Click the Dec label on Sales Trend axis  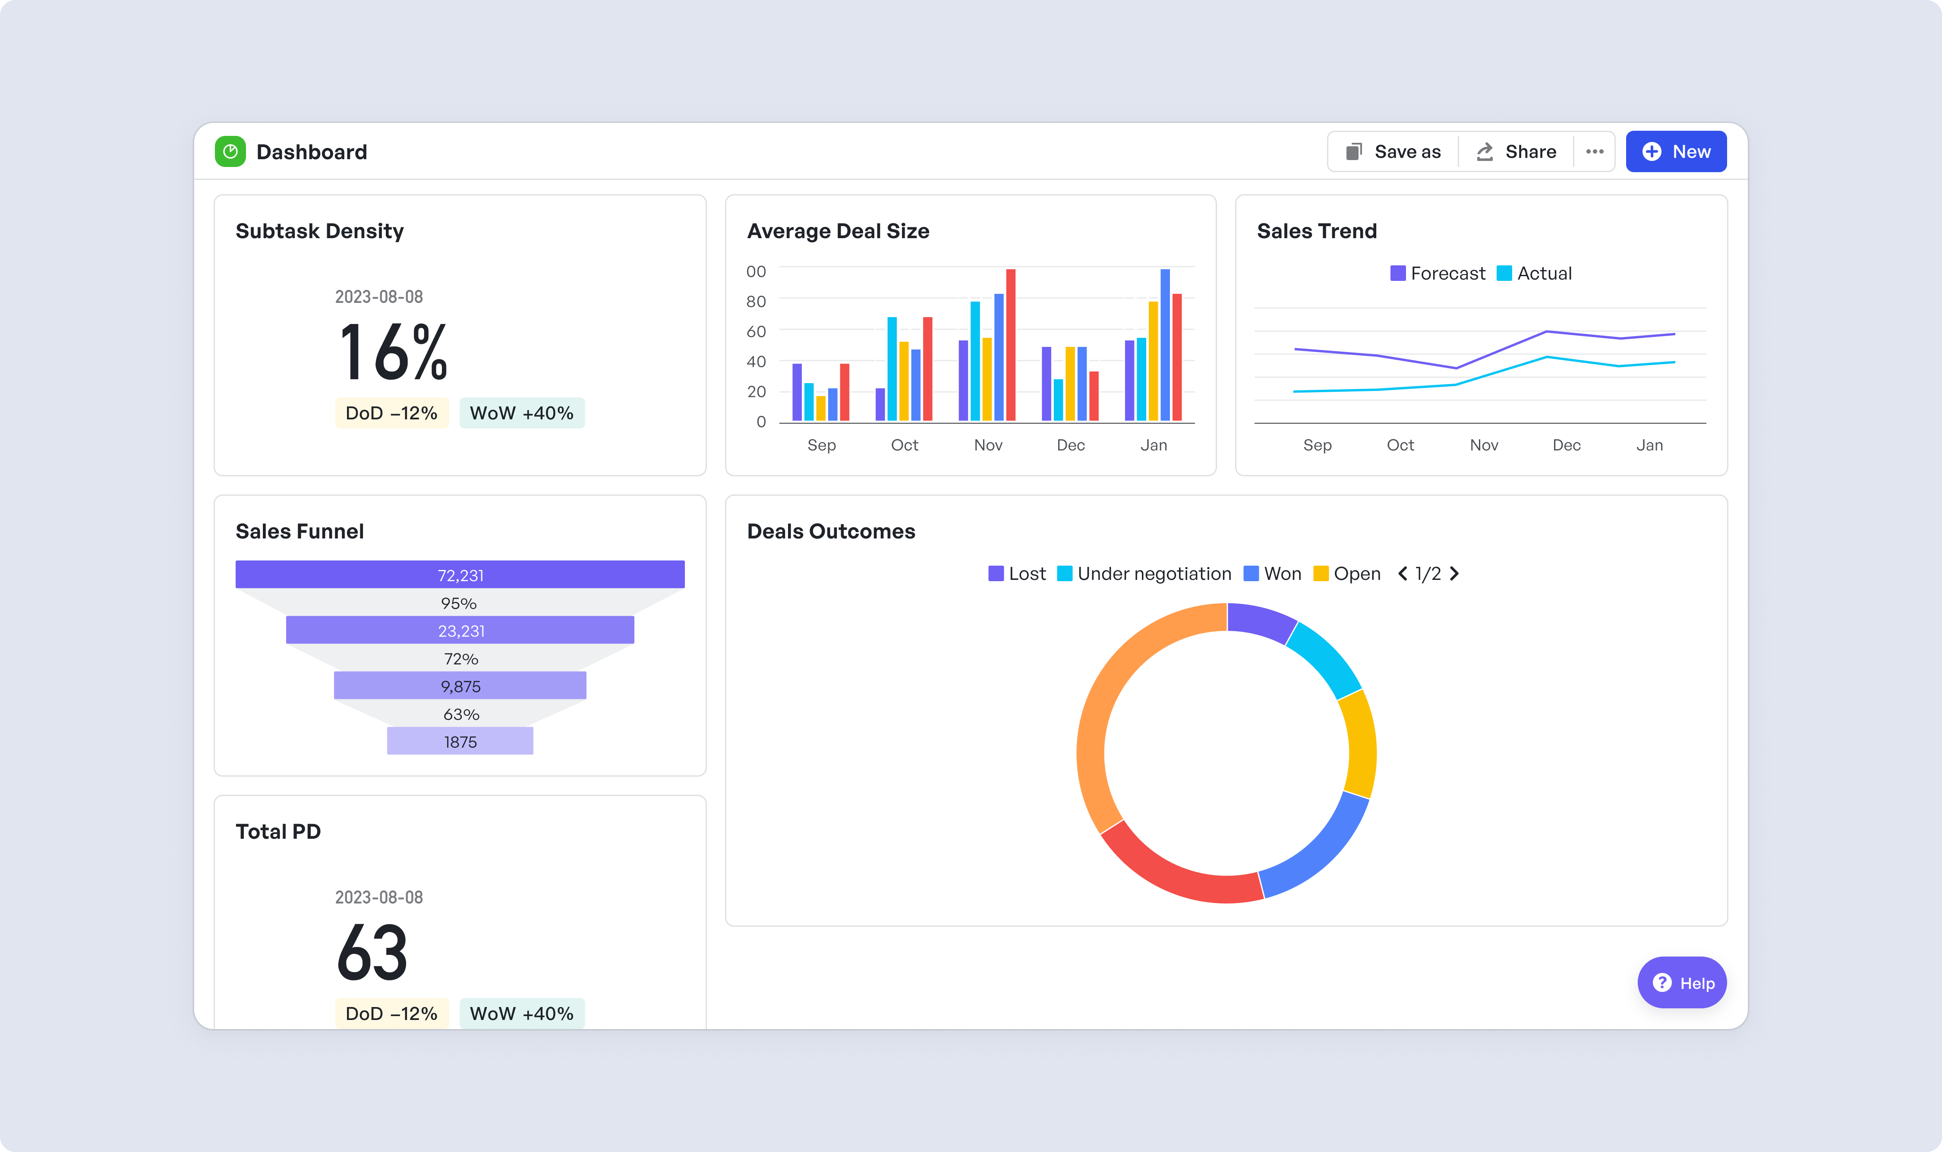click(1567, 445)
